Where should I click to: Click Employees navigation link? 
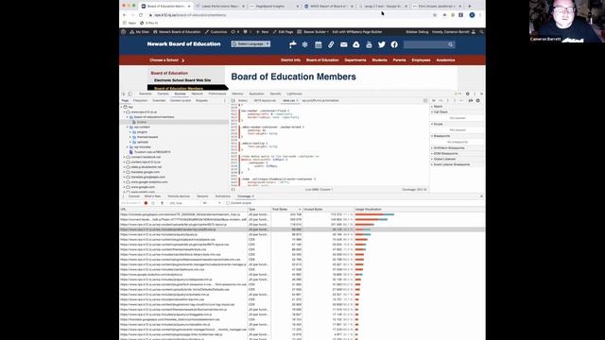click(x=421, y=60)
